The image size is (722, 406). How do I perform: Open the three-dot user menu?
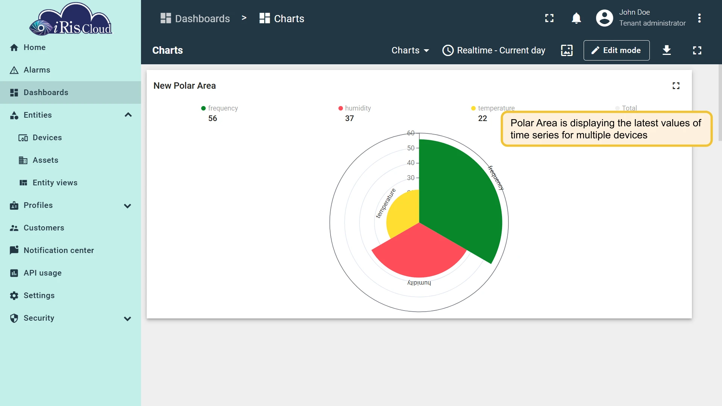[699, 18]
